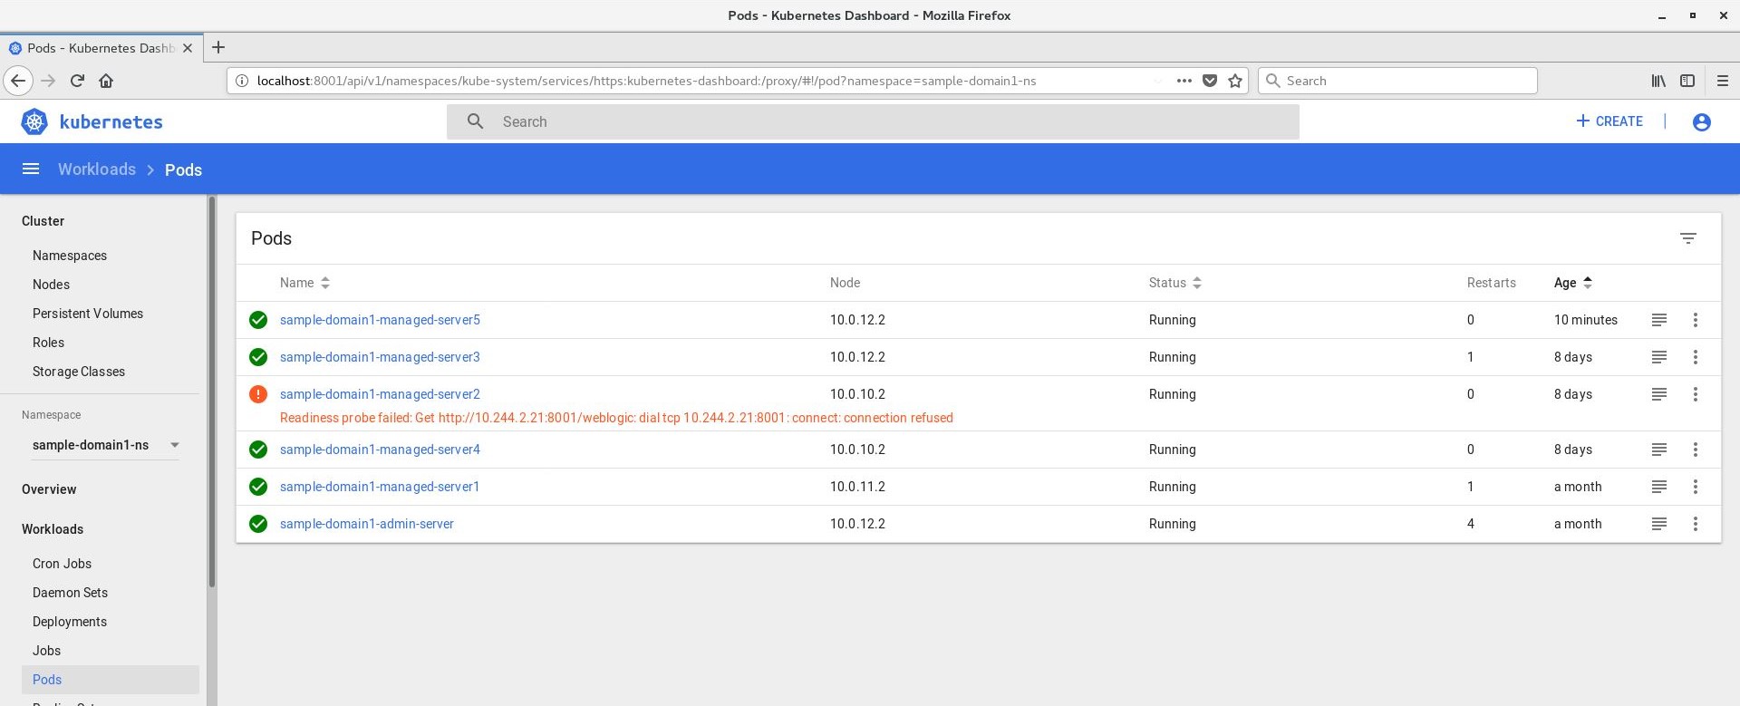
Task: Open the Firefox sidebar toggle
Action: (x=1687, y=81)
